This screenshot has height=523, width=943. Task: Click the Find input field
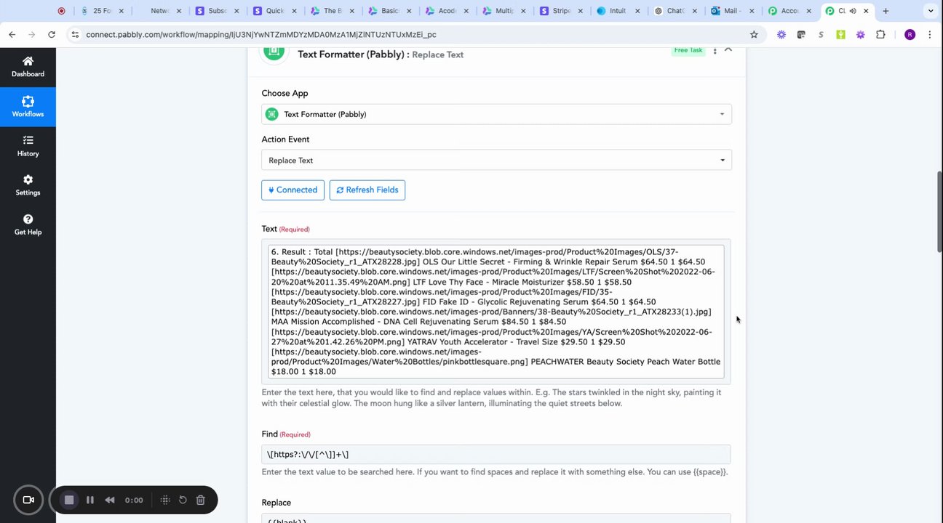click(x=496, y=455)
